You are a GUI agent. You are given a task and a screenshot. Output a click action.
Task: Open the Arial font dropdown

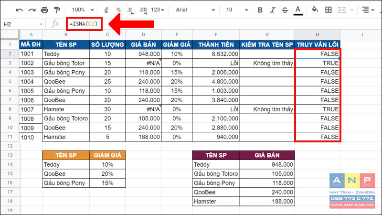[x=195, y=10]
